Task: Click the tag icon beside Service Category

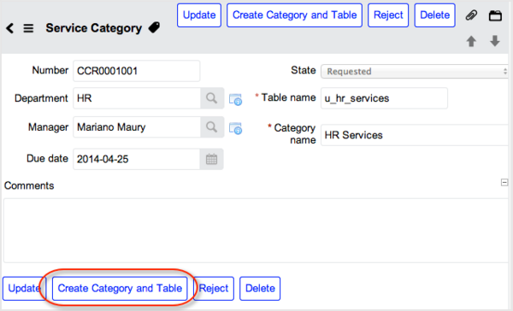Action: pyautogui.click(x=154, y=27)
